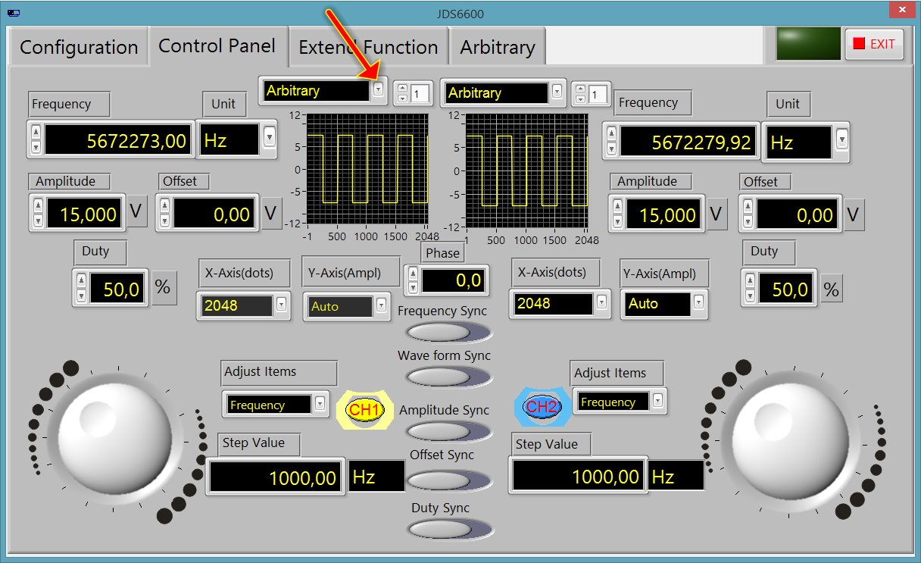The width and height of the screenshot is (921, 563).
Task: Click the green status indicator light
Action: 808,44
